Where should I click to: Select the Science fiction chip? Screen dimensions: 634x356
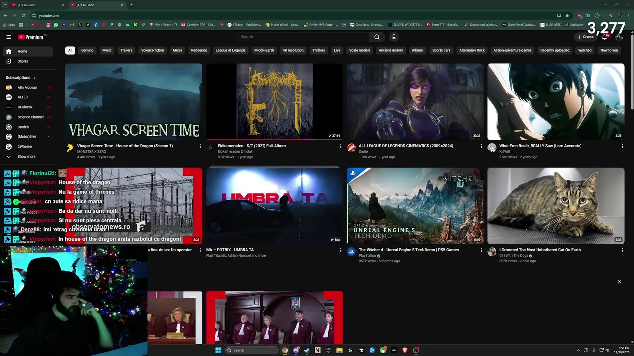coord(153,50)
